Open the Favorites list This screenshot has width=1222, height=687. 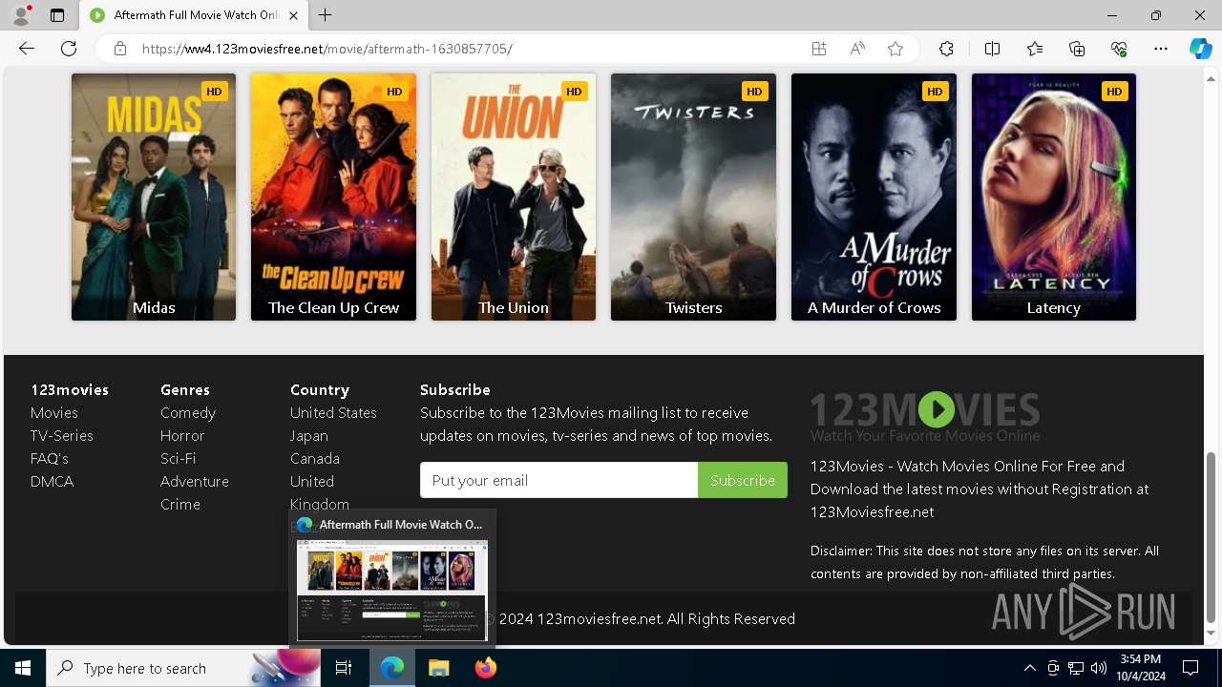click(1035, 49)
